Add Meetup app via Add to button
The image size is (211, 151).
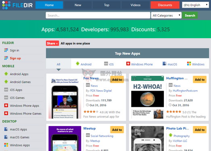[x=117, y=130]
